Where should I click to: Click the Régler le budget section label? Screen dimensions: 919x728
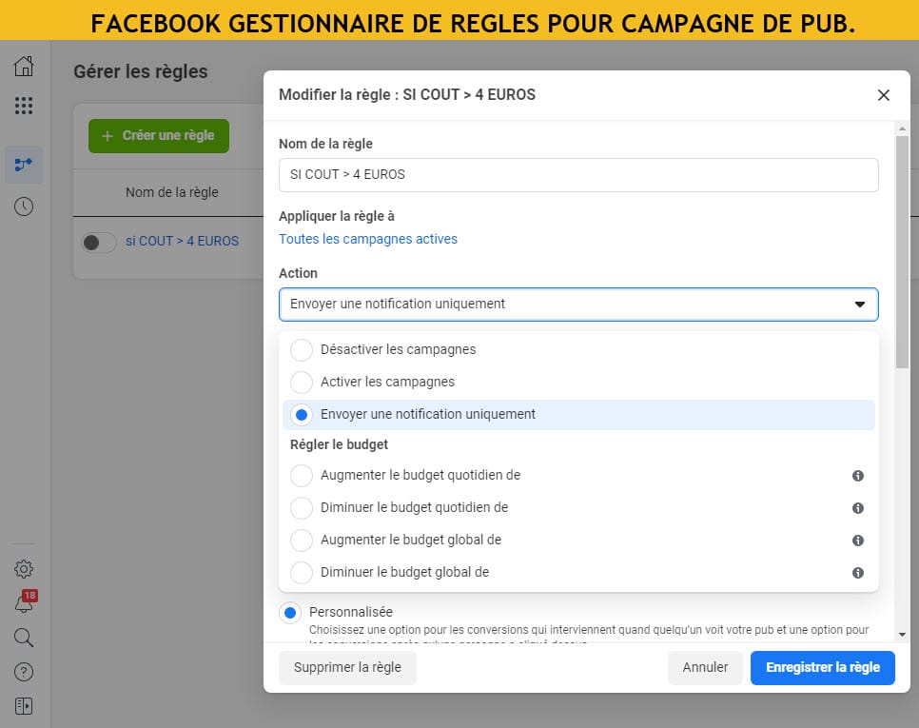tap(339, 445)
